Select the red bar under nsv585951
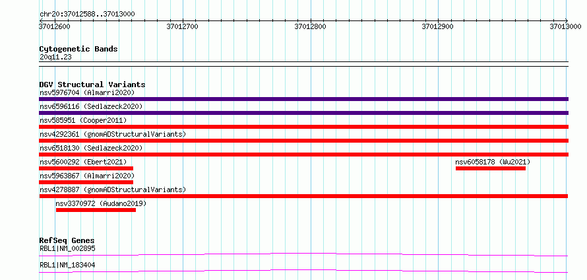 coord(303,127)
